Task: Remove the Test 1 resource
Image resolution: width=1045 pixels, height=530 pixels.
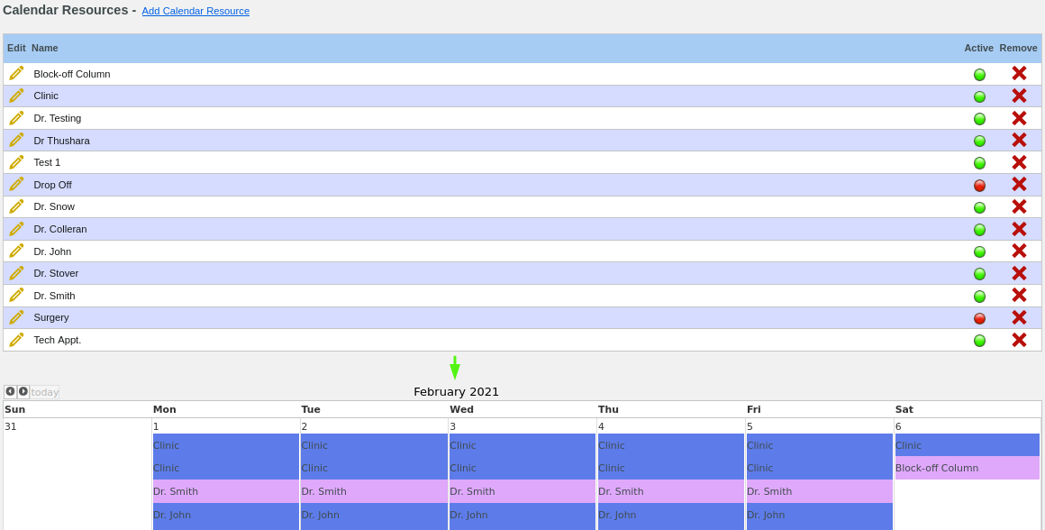Action: tap(1019, 162)
